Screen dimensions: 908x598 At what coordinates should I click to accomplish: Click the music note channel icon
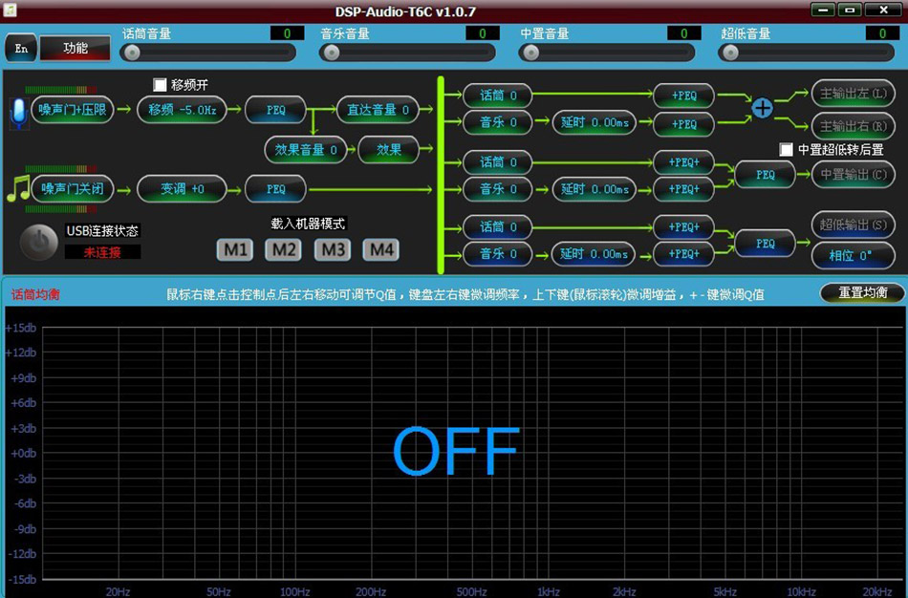point(17,188)
